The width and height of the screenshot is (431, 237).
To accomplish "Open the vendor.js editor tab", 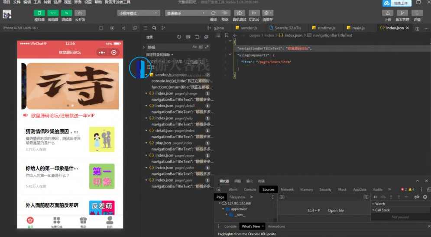I will 249,28.
